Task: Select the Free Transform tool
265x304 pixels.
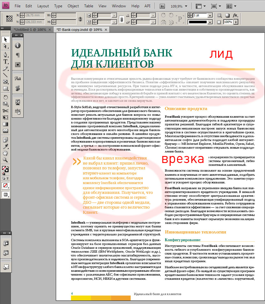Action: pos(5,117)
